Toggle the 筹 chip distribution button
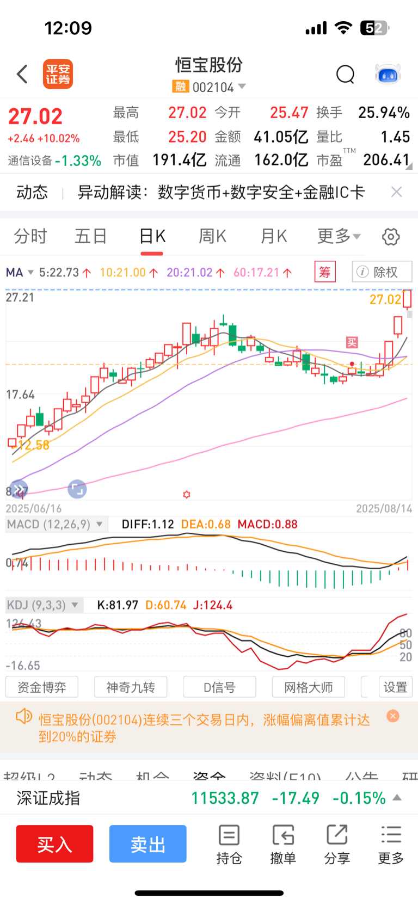 coord(325,272)
